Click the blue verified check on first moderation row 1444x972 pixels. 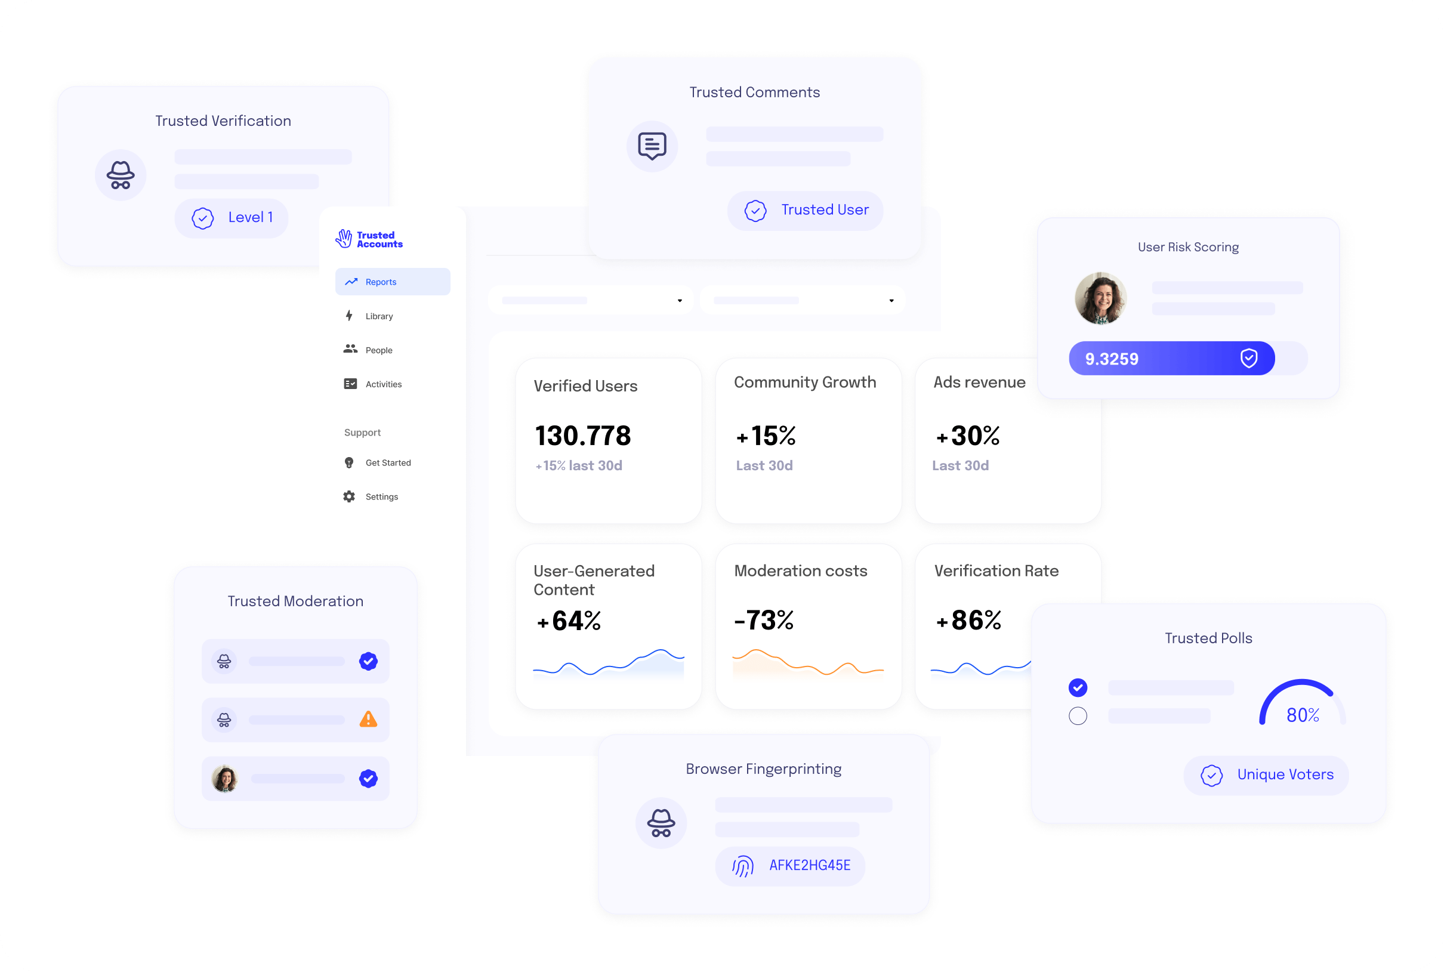[368, 662]
